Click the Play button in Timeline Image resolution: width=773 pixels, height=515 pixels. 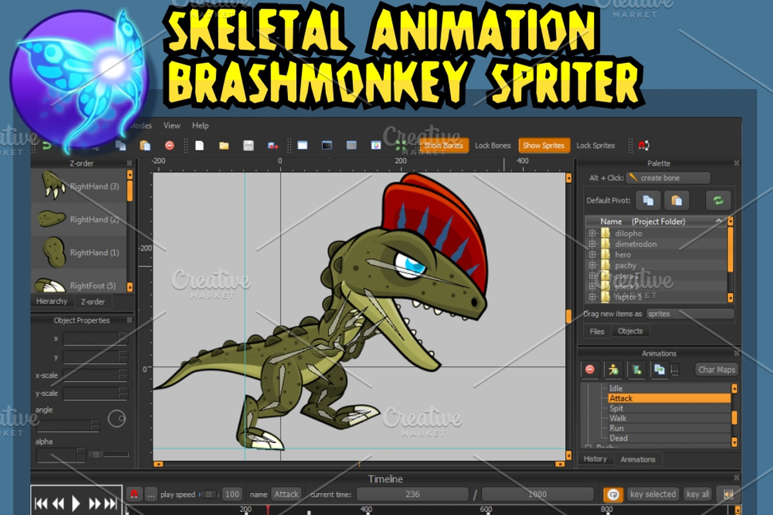tap(76, 503)
